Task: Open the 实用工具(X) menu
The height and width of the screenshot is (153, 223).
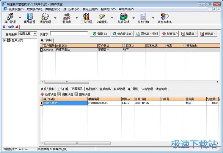Action: 90,9
